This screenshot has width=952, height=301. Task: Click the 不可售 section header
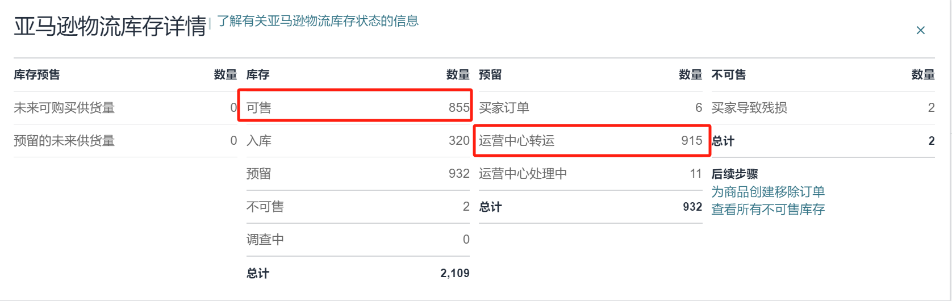[729, 74]
